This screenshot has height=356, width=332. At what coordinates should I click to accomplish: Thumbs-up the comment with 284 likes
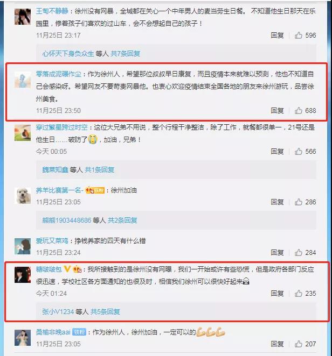pyautogui.click(x=299, y=252)
